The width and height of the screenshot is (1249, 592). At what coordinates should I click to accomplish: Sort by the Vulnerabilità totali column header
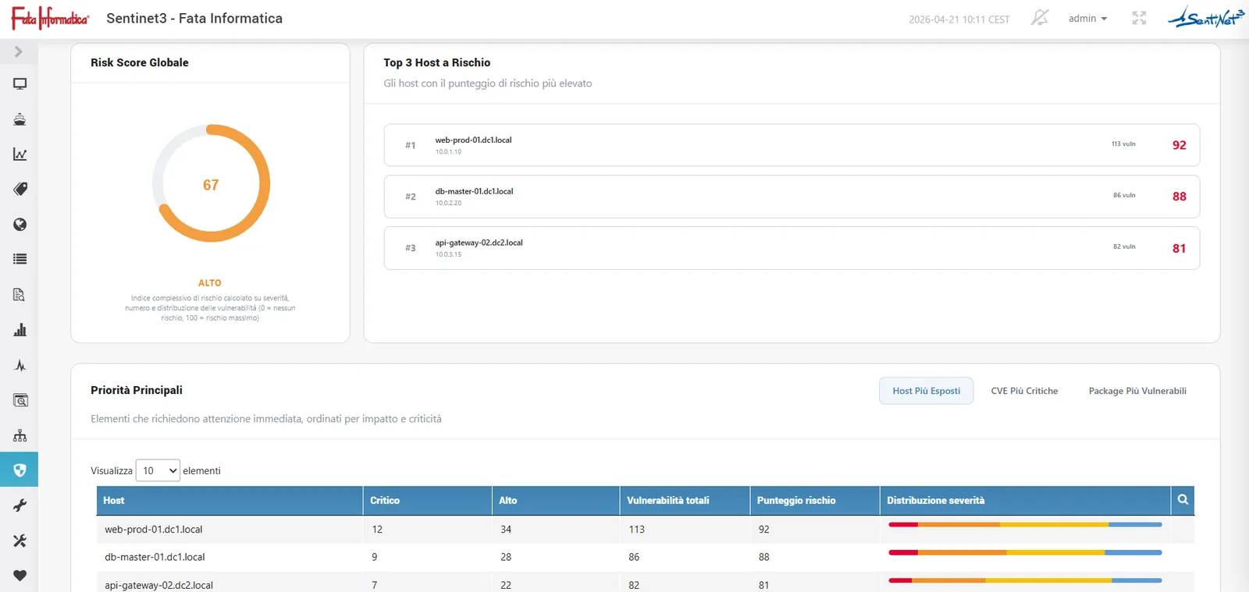[x=685, y=500]
